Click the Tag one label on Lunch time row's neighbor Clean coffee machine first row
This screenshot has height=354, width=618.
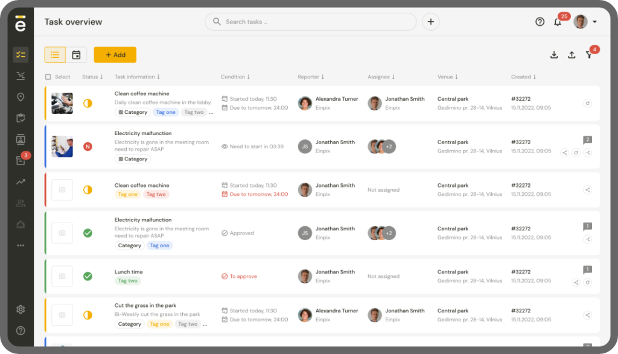(x=165, y=112)
